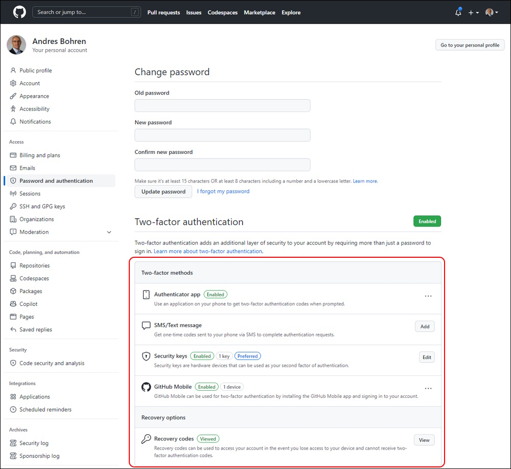The image size is (511, 469).
Task: Open Password and authentication settings
Action: pos(60,181)
